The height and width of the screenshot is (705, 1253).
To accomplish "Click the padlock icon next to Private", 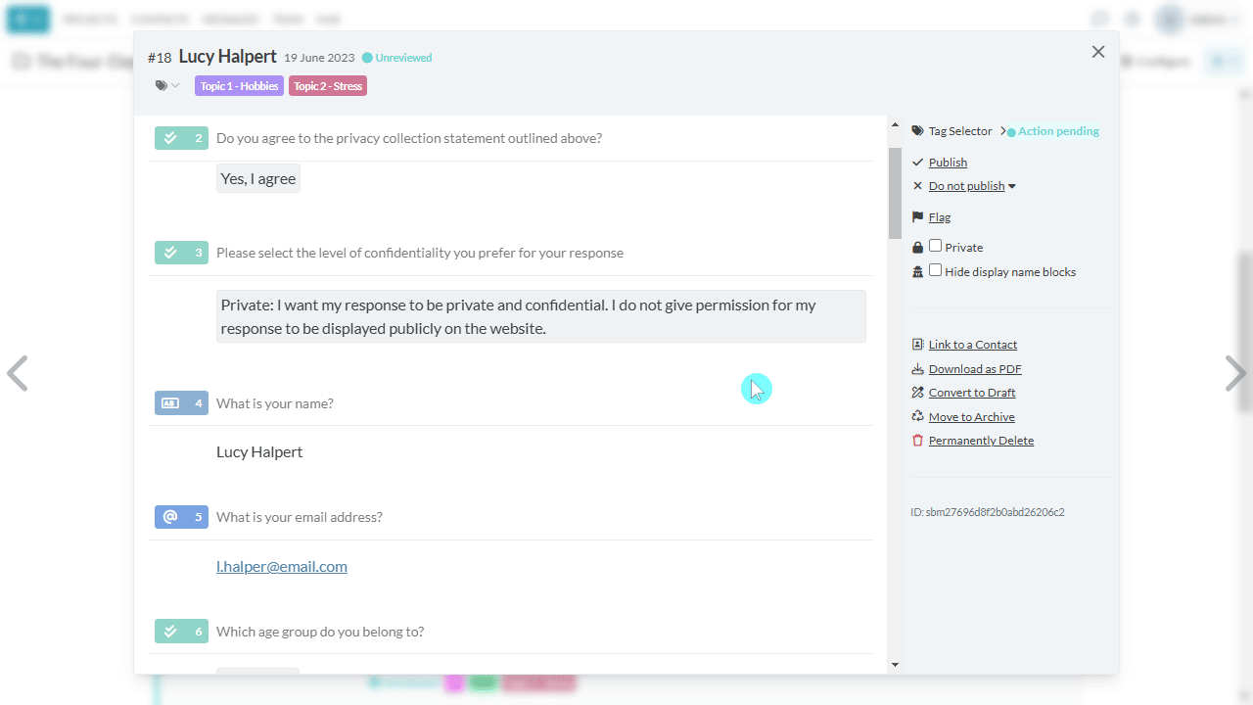I will tap(917, 248).
